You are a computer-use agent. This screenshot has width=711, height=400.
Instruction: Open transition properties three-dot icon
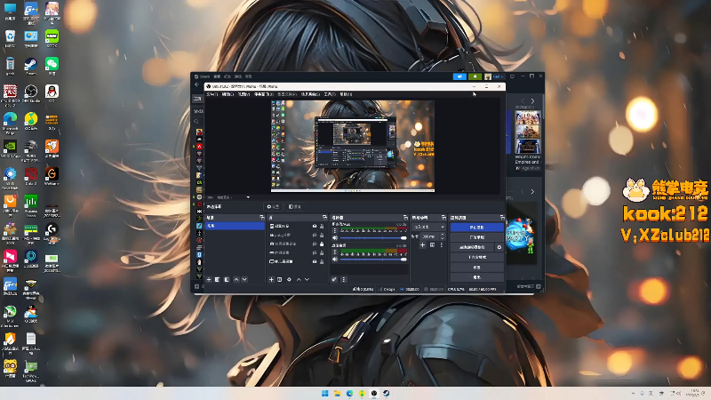441,245
